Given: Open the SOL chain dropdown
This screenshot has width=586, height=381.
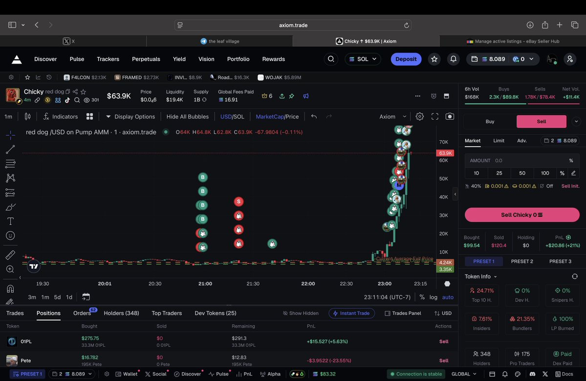Looking at the screenshot, I should (363, 59).
